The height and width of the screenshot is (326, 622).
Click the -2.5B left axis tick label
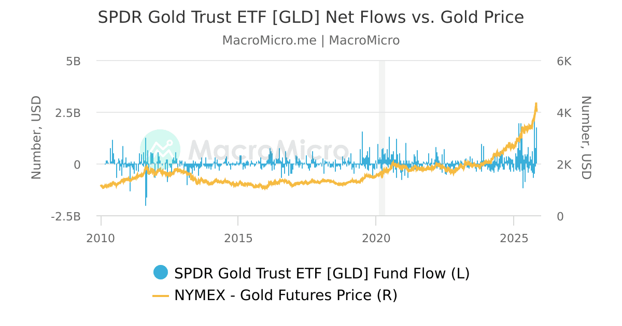pyautogui.click(x=66, y=216)
